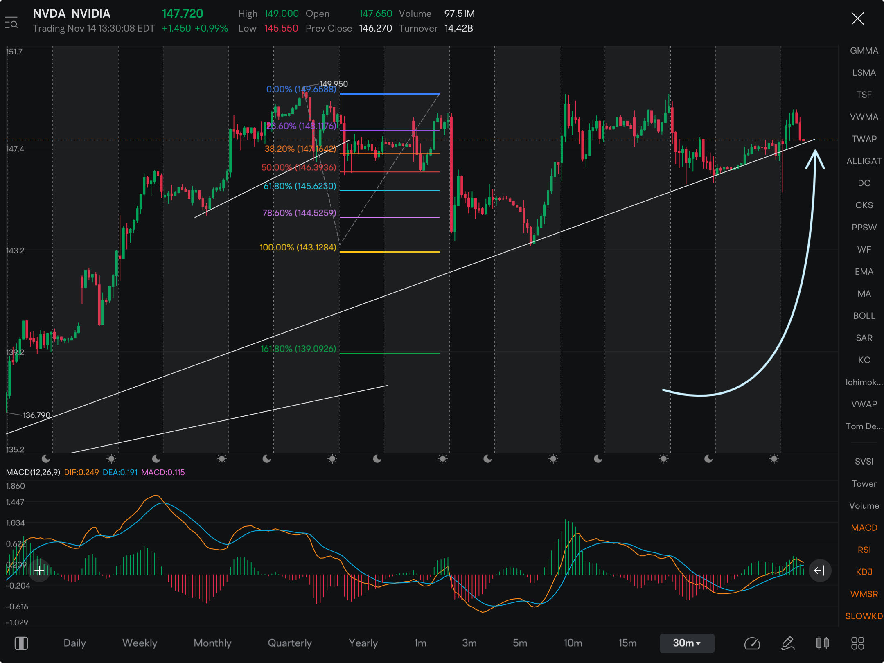884x663 pixels.
Task: Select the 161.80% (139.0926) Fibonacci label
Action: point(298,349)
